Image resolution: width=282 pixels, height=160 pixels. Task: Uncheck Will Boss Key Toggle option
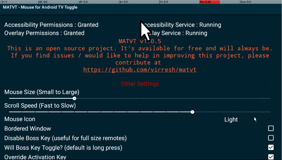tap(271, 147)
